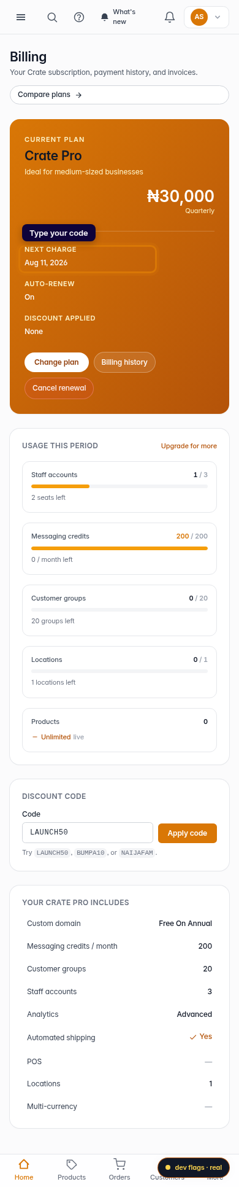Click the 2 seats left text
239x1187 pixels.
pos(48,497)
